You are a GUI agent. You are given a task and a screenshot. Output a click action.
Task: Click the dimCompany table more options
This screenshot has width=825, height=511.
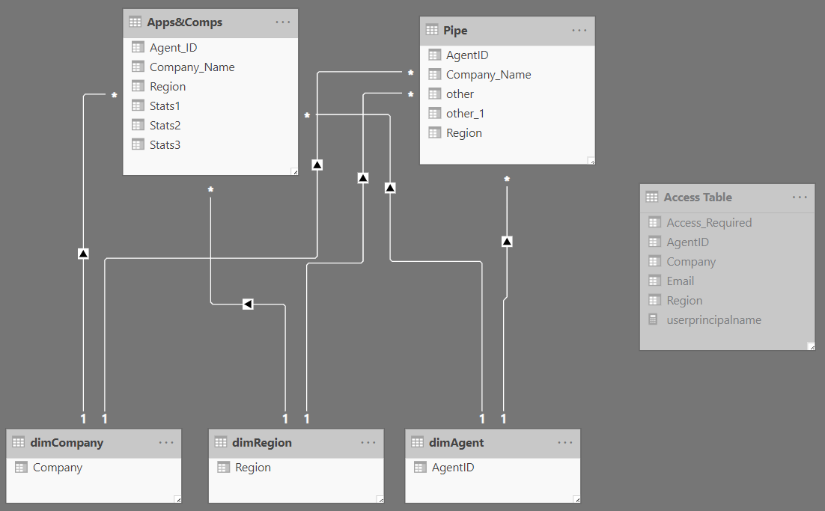166,443
